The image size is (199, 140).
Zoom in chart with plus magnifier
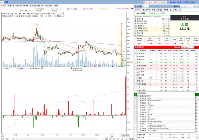pos(111,139)
